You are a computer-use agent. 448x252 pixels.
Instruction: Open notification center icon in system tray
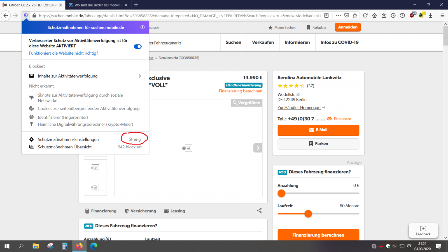(438, 246)
